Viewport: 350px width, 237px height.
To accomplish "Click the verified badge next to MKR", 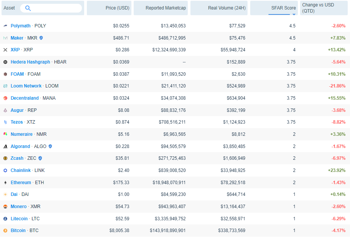I will point(41,38).
